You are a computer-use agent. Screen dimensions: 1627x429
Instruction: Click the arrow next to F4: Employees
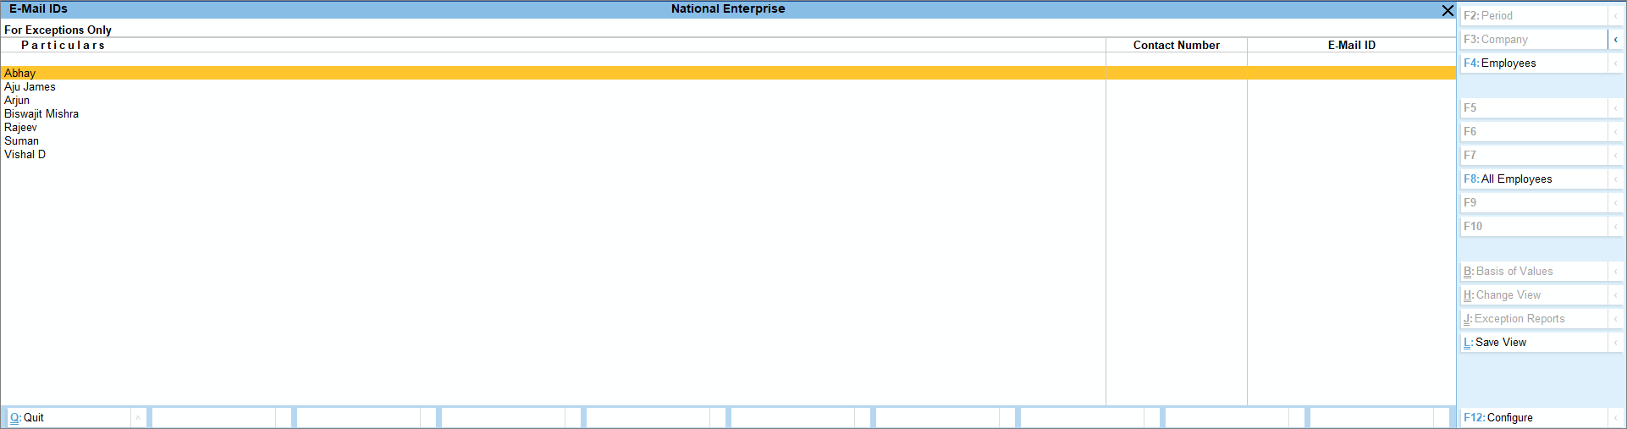[x=1615, y=63]
